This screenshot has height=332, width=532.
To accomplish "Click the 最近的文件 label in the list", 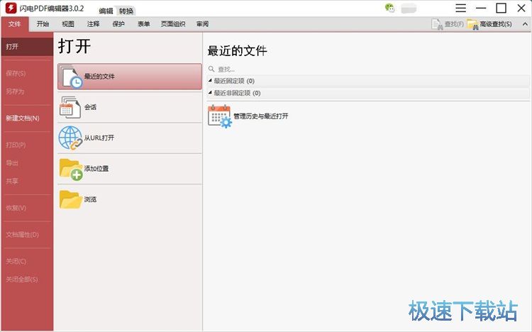I will (x=99, y=77).
